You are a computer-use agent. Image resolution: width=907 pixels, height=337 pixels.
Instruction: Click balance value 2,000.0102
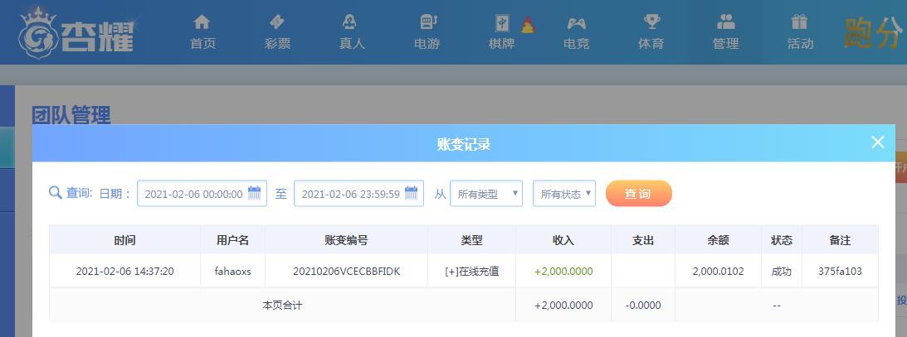(x=719, y=272)
